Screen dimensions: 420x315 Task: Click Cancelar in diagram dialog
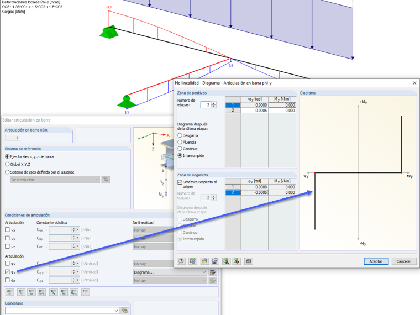coord(403,261)
